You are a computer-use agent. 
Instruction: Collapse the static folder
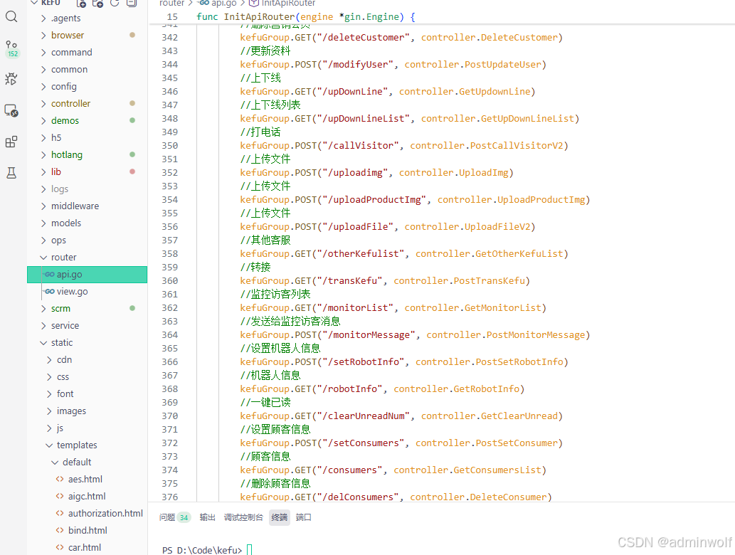pyautogui.click(x=43, y=343)
